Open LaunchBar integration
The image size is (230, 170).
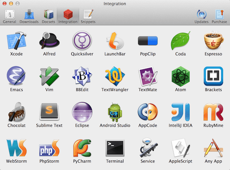(115, 41)
